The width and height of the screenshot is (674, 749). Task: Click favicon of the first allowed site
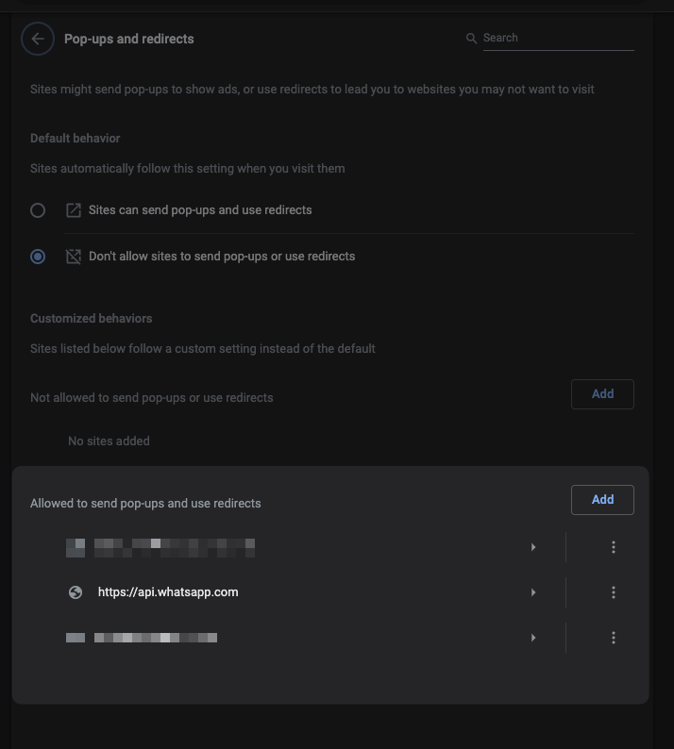[76, 548]
